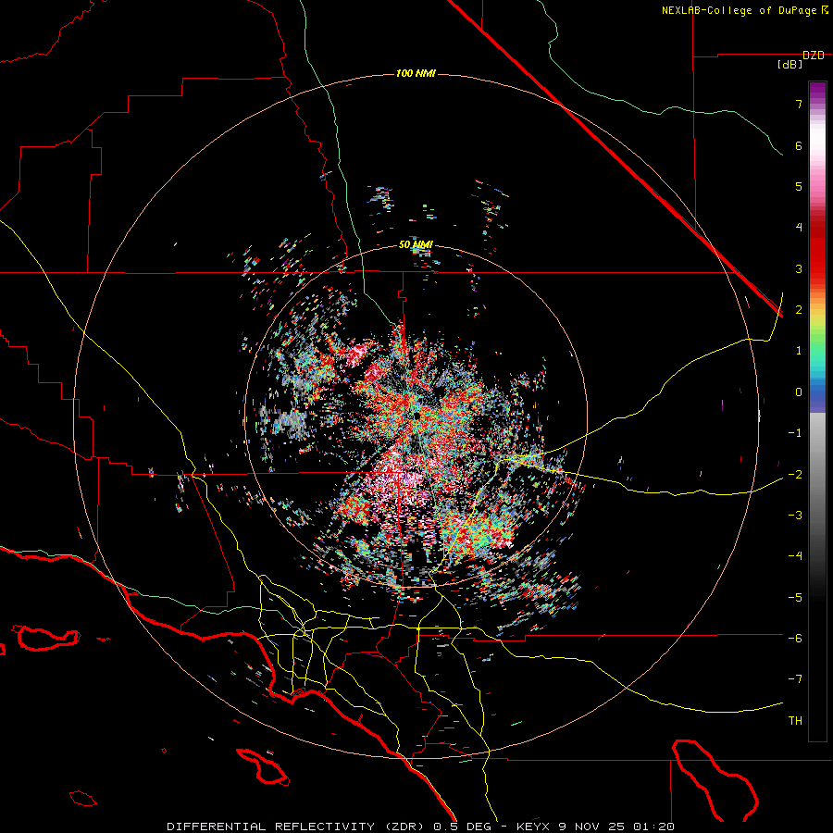
Task: Click the 5 value on color scale
Action: [x=799, y=186]
